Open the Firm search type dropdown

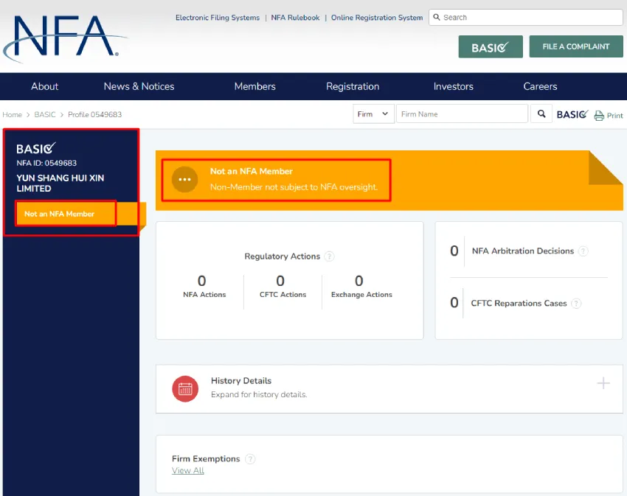[373, 114]
